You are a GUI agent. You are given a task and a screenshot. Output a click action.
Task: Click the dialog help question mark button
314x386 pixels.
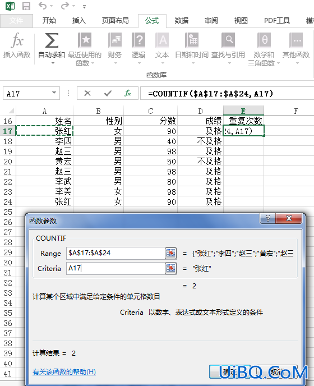pyautogui.click(x=267, y=218)
